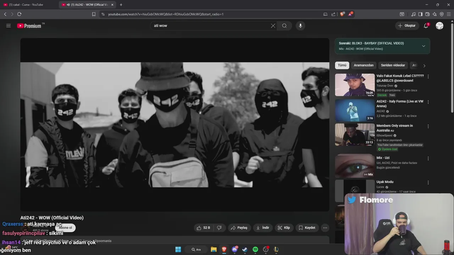Open options for Uçak Modu video
The width and height of the screenshot is (454, 255).
[428, 182]
